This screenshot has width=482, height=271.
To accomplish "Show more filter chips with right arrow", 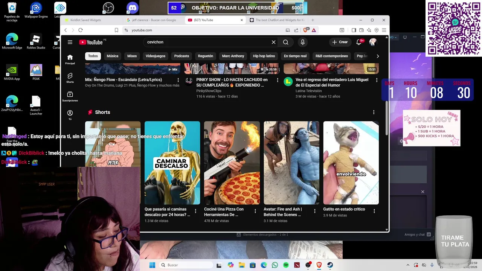I will tap(378, 56).
